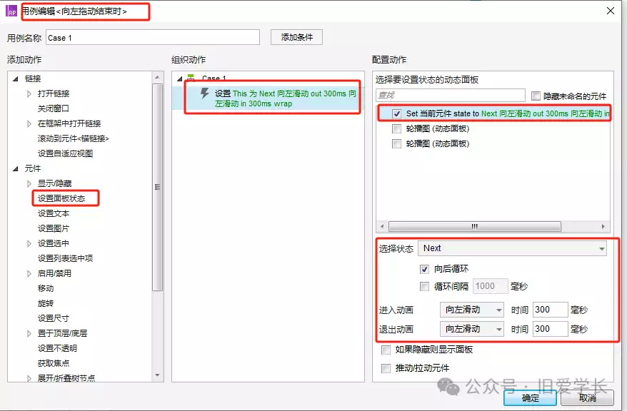This screenshot has width=627, height=411.
Task: Edit the case name field 'Case 1'
Action: tap(153, 38)
